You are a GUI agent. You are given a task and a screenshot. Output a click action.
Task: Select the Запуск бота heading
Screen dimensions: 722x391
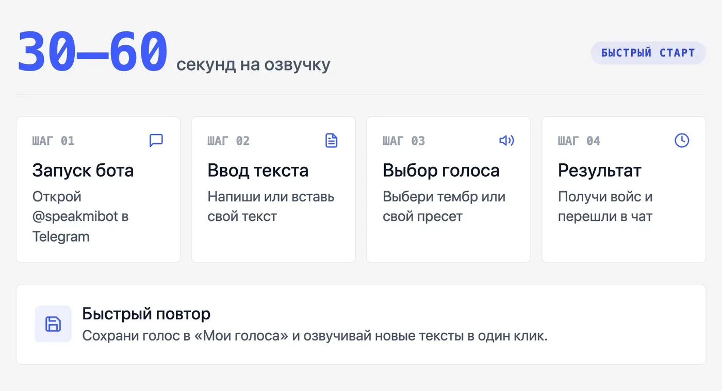coord(83,171)
